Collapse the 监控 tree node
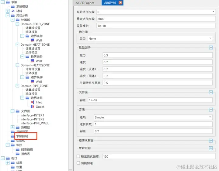The width and height of the screenshot is (219, 171). coord(8,145)
